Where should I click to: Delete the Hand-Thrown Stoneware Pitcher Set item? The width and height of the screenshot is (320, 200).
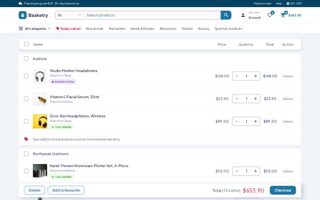coord(288,171)
